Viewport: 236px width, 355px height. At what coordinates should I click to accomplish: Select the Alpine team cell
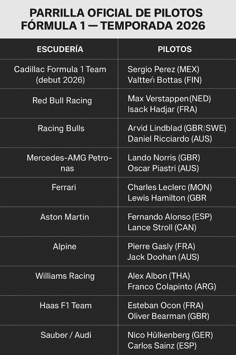click(65, 246)
